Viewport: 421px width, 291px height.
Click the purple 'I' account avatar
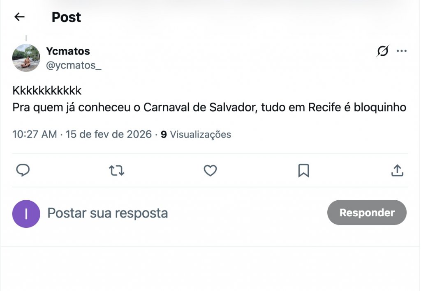26,213
